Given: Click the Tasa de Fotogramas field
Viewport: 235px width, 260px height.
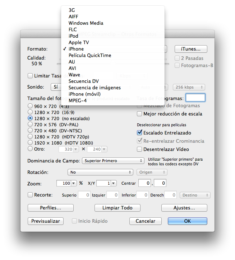Looking at the screenshot, I should pyautogui.click(x=195, y=98).
